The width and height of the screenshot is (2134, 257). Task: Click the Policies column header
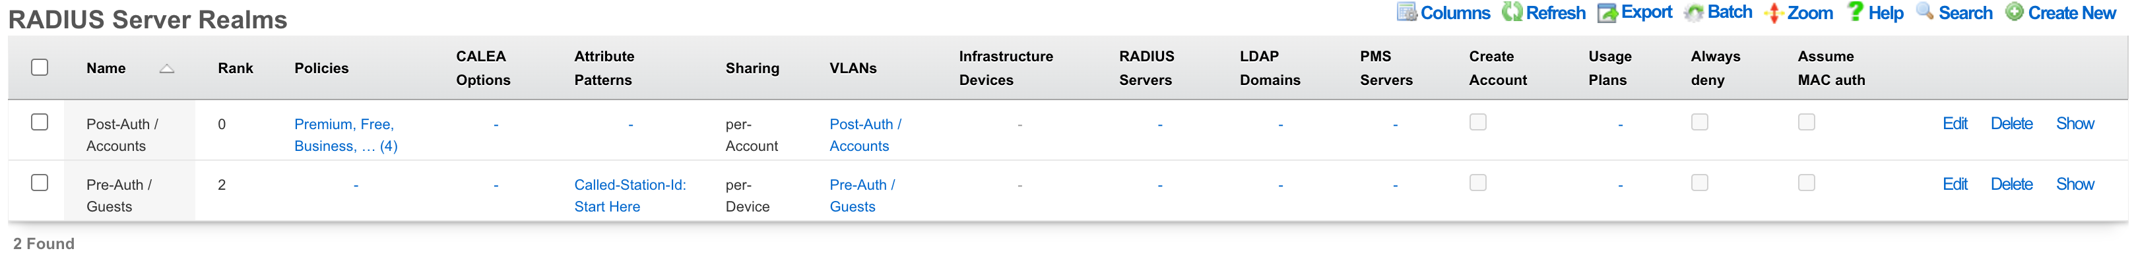(x=321, y=69)
